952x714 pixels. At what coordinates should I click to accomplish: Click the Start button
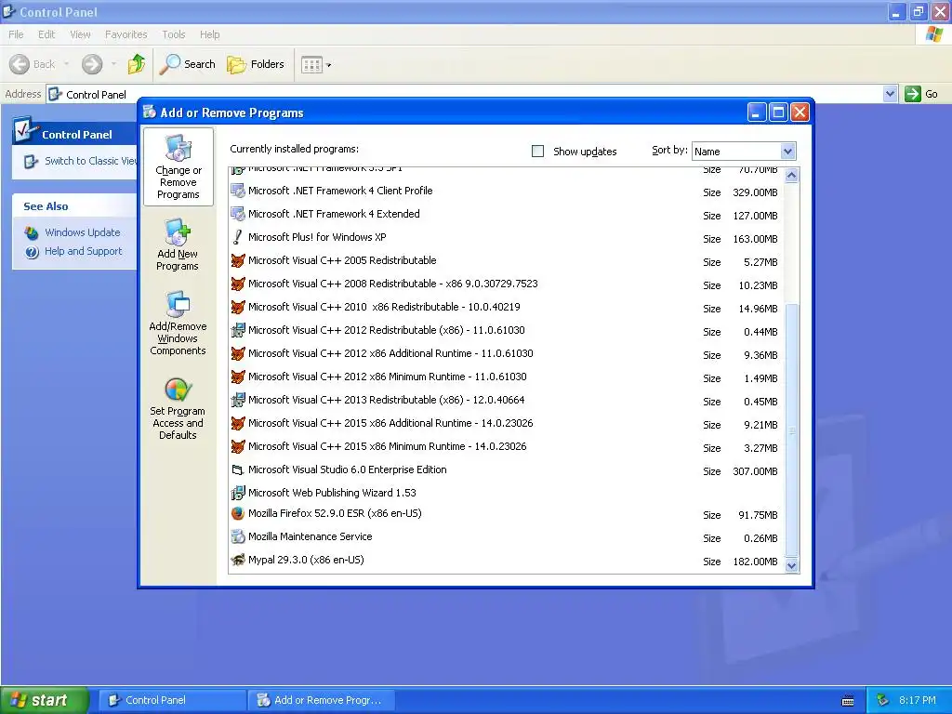(45, 700)
